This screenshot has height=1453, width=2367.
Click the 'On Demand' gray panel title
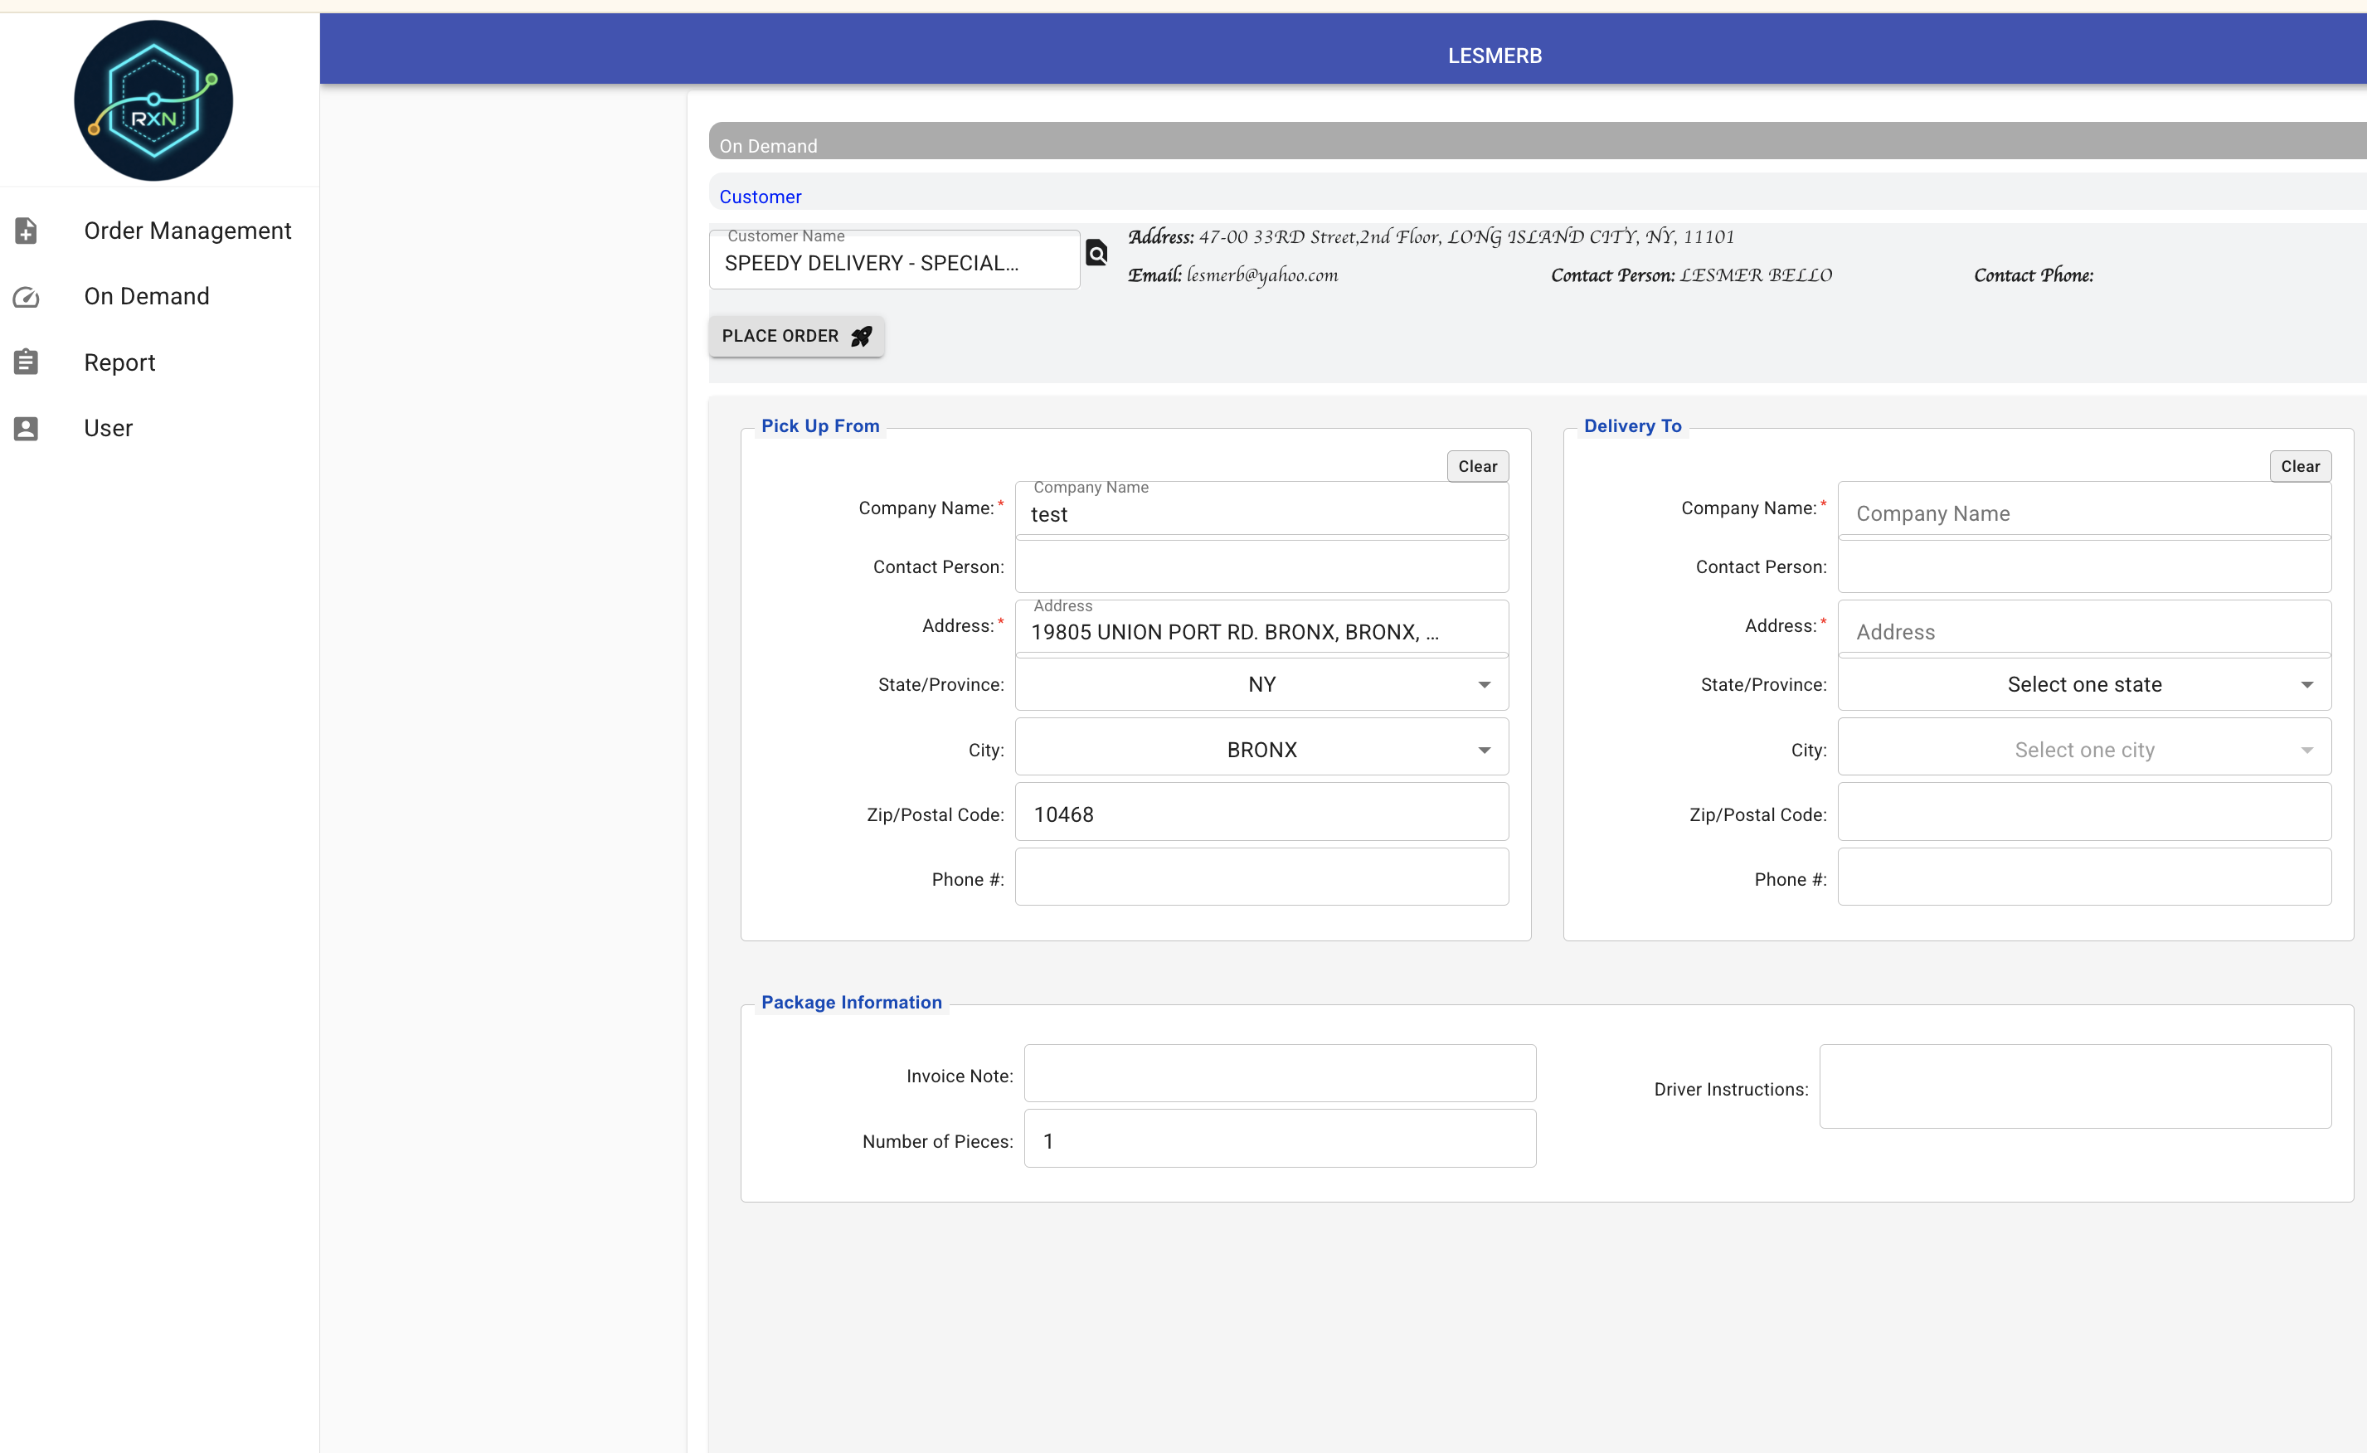point(768,146)
